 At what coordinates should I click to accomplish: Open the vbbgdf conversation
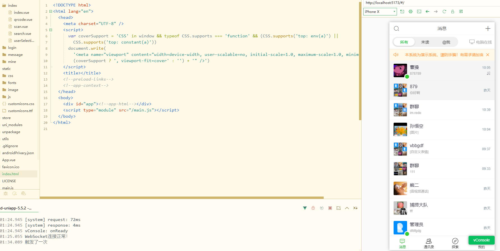click(x=442, y=149)
